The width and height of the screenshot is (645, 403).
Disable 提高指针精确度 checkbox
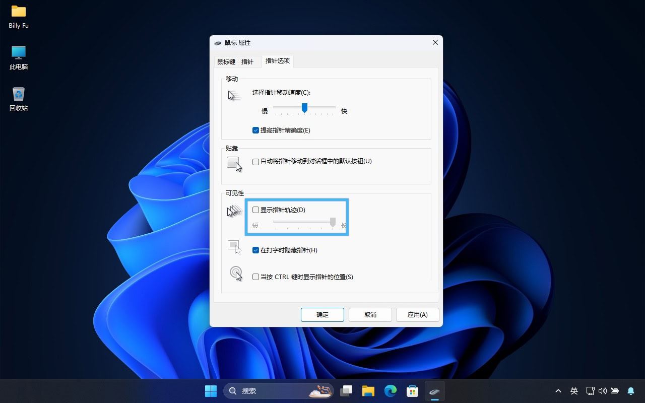256,130
